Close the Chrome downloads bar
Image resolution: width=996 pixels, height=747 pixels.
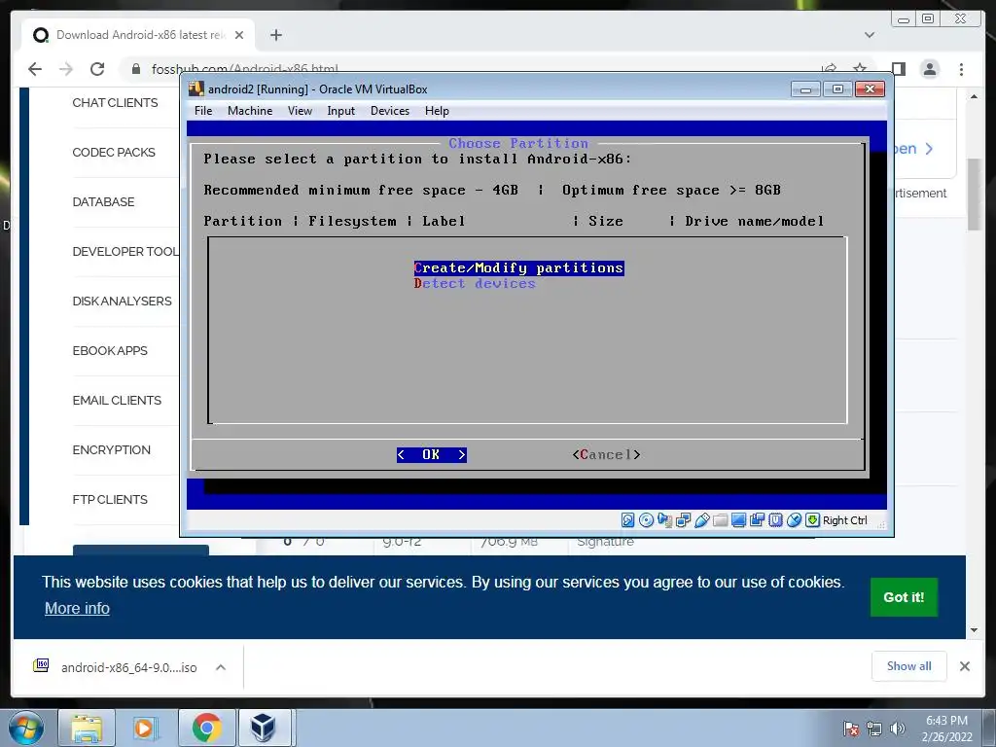964,666
